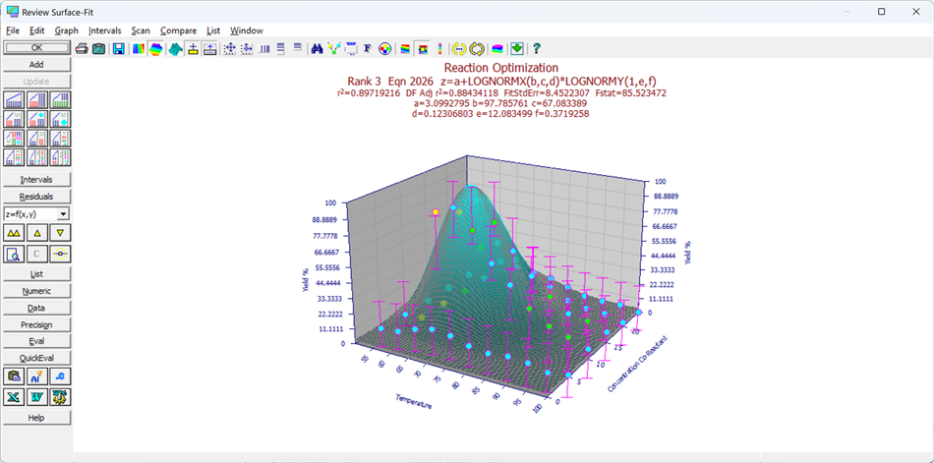Image resolution: width=934 pixels, height=463 pixels.
Task: Click the rainbow gradient surface icon
Action: (x=139, y=49)
